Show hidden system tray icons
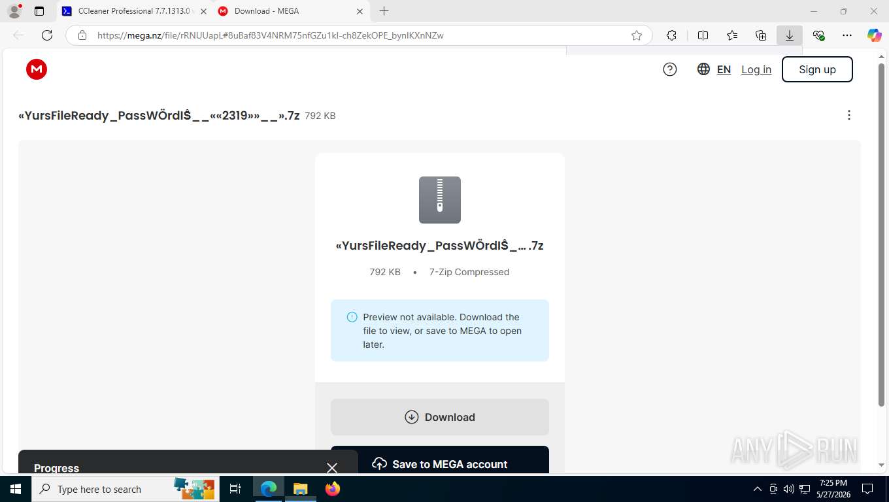Viewport: 889px width, 502px height. 758,489
